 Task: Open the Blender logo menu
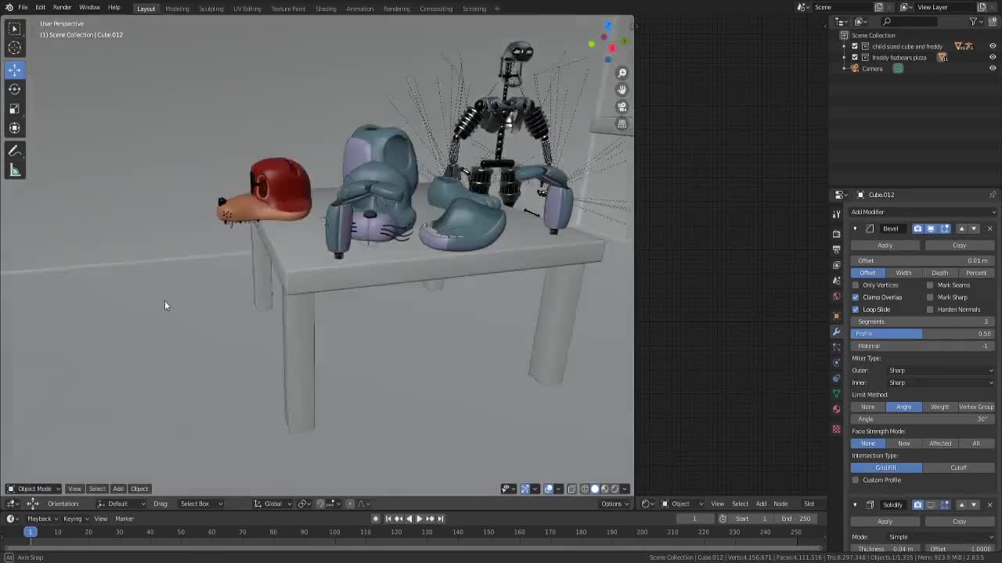(9, 8)
